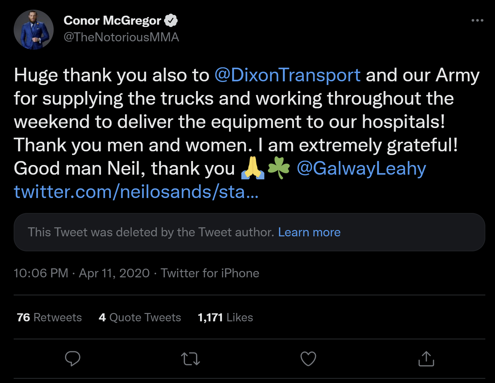Image resolution: width=495 pixels, height=383 pixels.
Task: Open the 10:06 PM Apr 11, 2020 timestamp
Action: [x=82, y=273]
